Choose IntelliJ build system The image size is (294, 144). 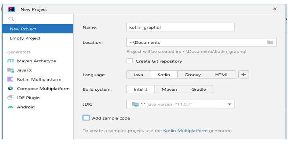click(x=140, y=89)
